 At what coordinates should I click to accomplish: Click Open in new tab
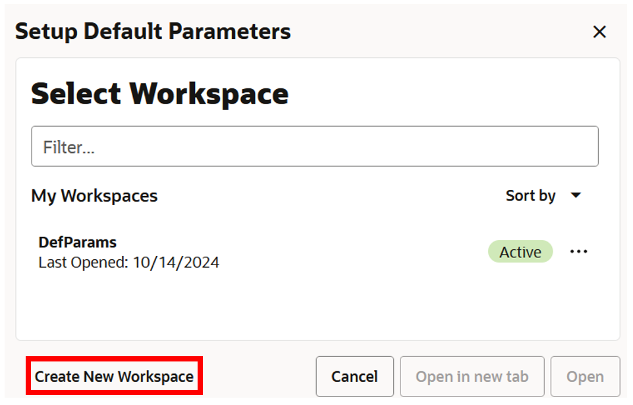[x=472, y=376]
